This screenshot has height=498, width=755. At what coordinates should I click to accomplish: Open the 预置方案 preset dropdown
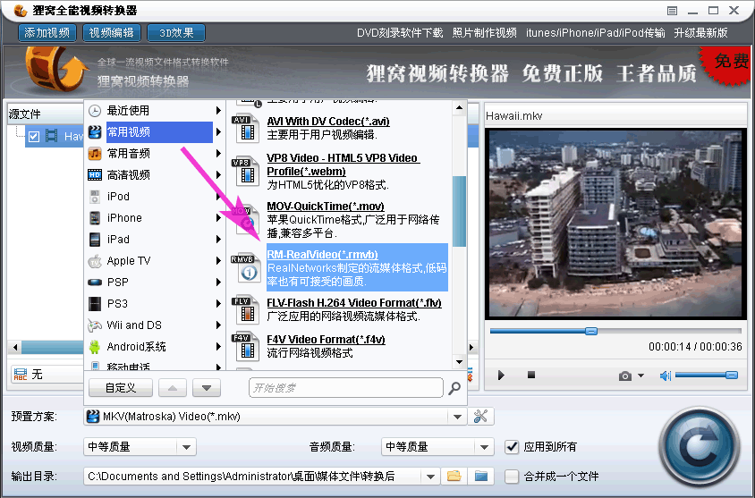point(457,417)
